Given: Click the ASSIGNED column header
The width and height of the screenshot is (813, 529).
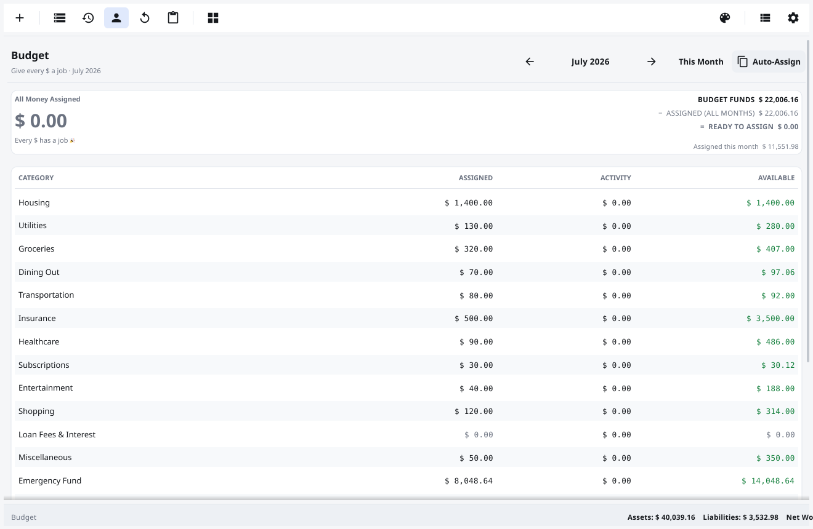Looking at the screenshot, I should [475, 178].
